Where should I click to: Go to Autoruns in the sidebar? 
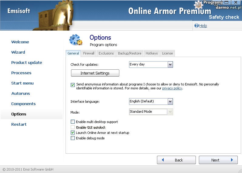point(21,94)
